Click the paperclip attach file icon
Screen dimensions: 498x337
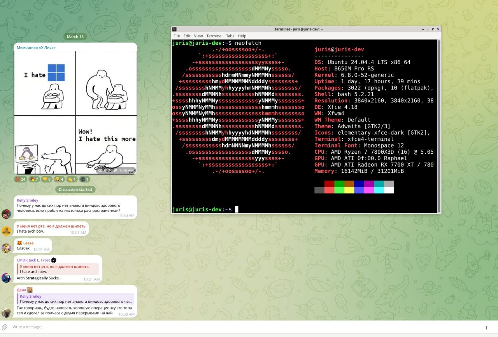coord(5,327)
